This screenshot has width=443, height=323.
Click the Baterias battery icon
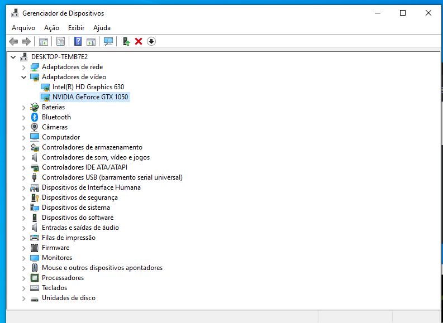point(35,107)
